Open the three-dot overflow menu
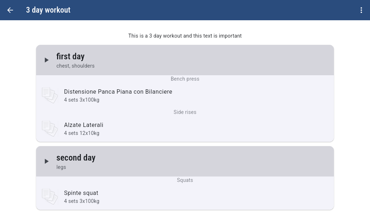Viewport: 370px width, 217px height. tap(361, 10)
